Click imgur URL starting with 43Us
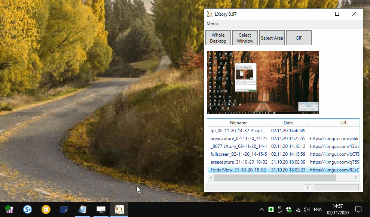This screenshot has height=217, width=370. pyautogui.click(x=334, y=146)
